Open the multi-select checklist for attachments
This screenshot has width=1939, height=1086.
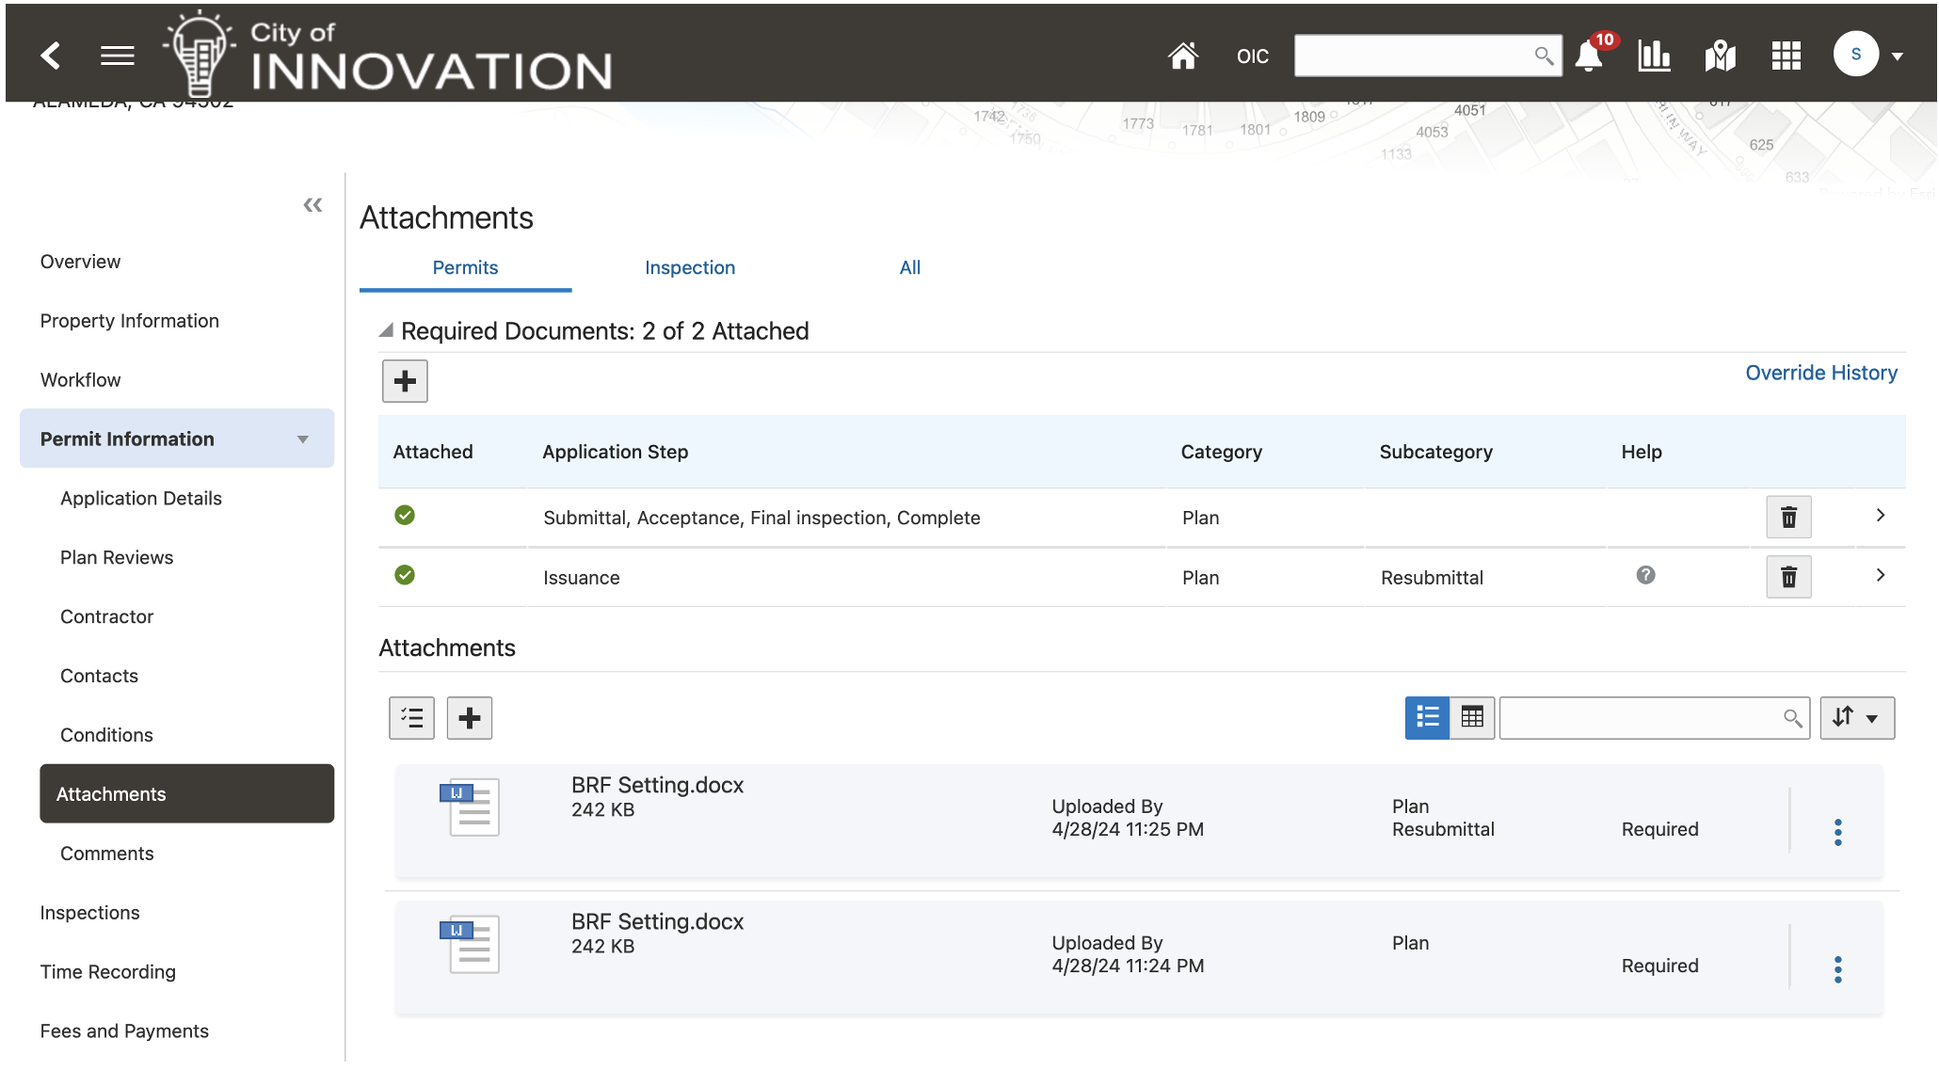[411, 717]
